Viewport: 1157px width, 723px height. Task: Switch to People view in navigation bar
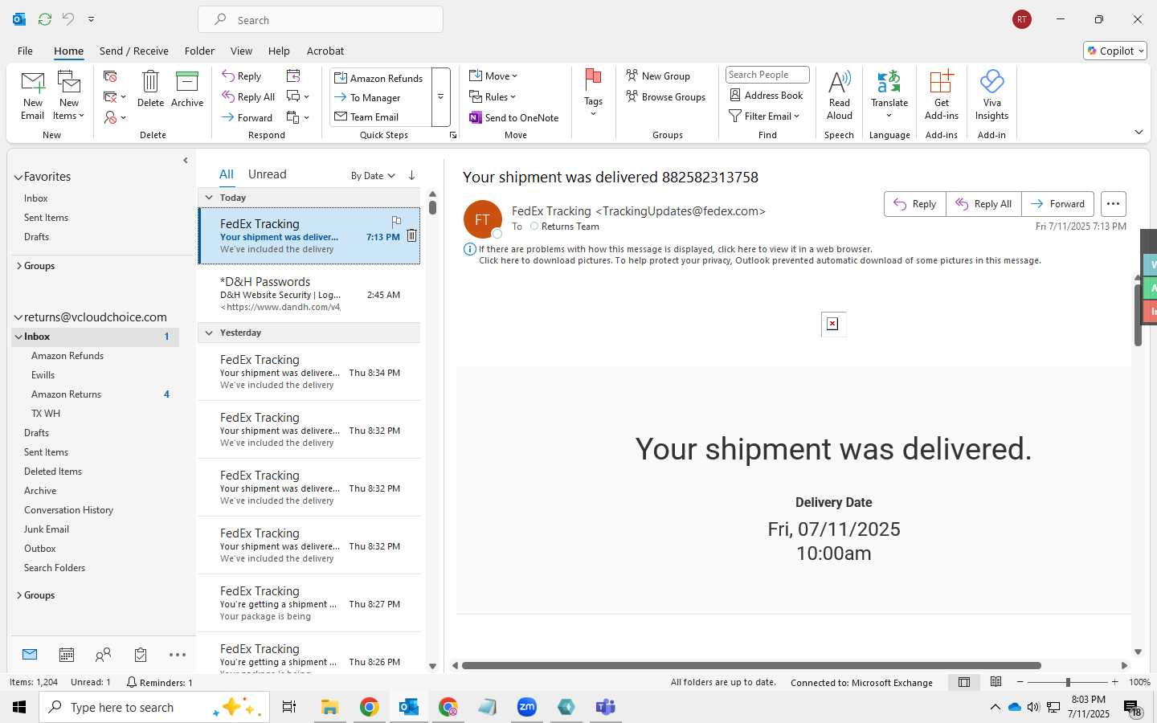(103, 655)
